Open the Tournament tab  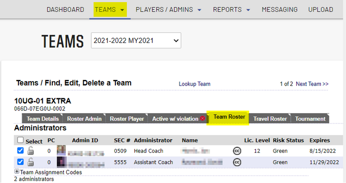tap(310, 119)
